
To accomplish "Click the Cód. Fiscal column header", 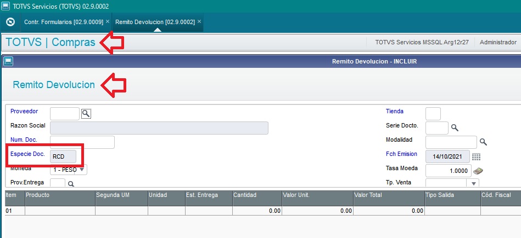I will pos(501,198).
